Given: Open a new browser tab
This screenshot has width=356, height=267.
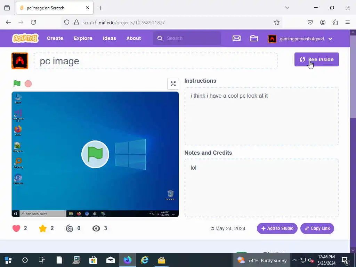Looking at the screenshot, I should click(x=101, y=8).
